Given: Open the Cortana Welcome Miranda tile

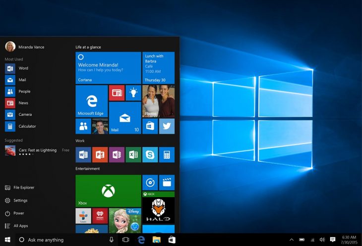Looking at the screenshot, I should coord(108,68).
